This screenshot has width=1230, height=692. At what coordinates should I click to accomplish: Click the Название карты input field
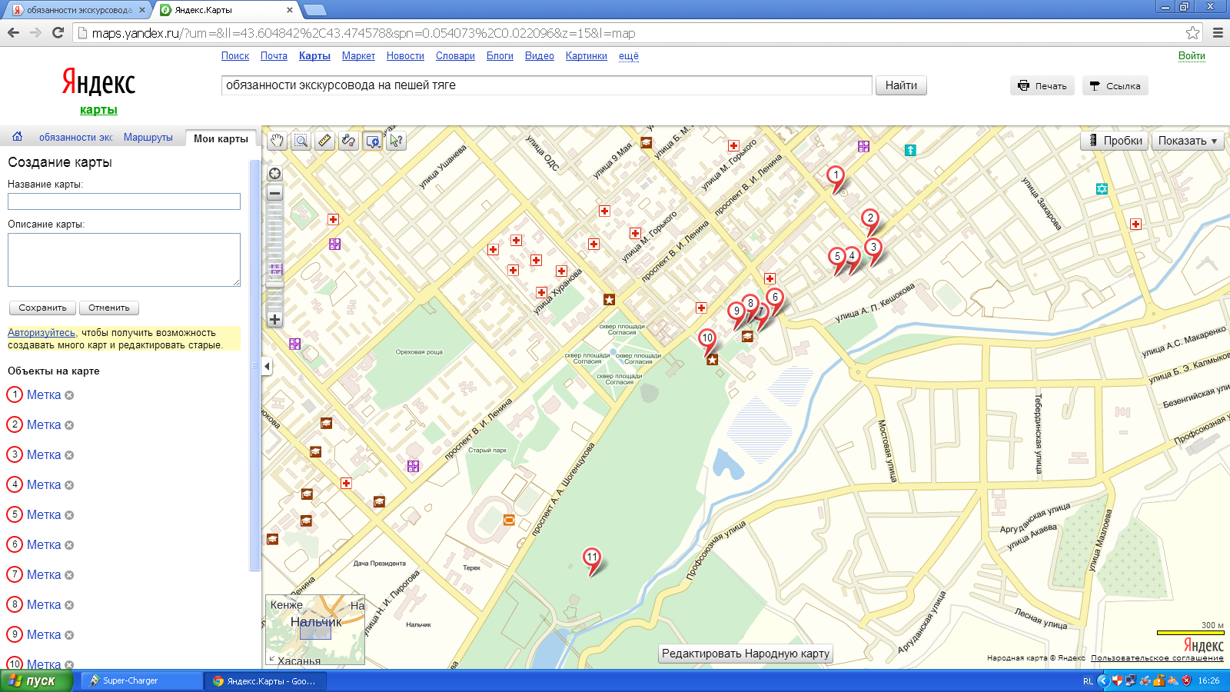click(124, 201)
